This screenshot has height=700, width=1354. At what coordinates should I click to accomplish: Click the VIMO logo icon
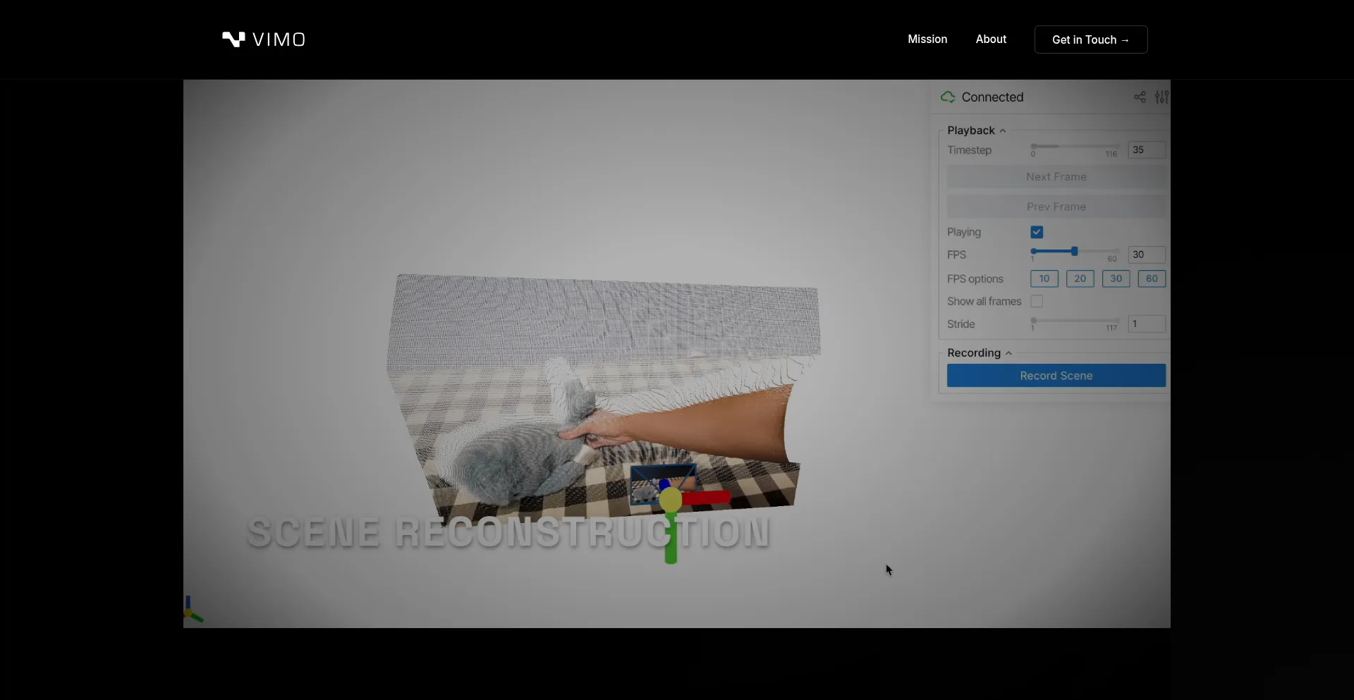(233, 39)
